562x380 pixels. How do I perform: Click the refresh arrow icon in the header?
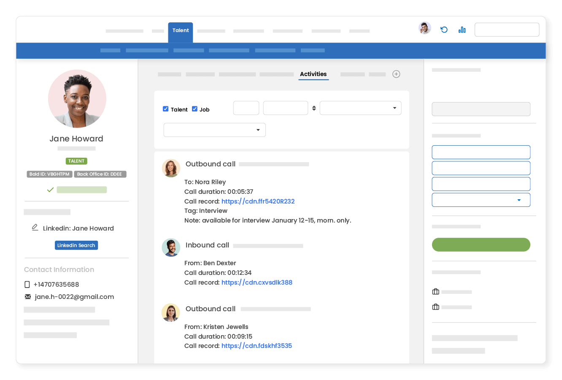(x=443, y=30)
